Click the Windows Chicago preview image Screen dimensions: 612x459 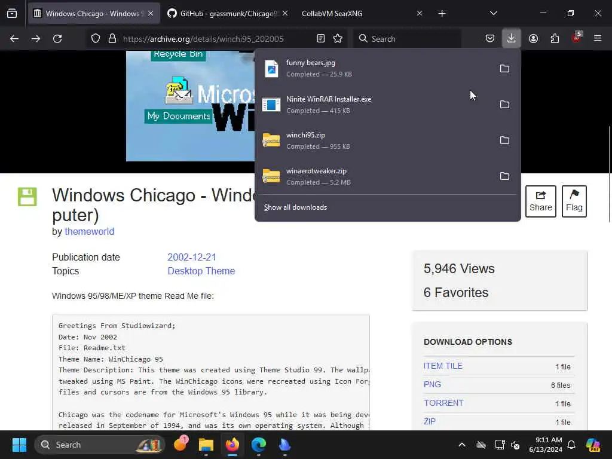click(x=190, y=105)
